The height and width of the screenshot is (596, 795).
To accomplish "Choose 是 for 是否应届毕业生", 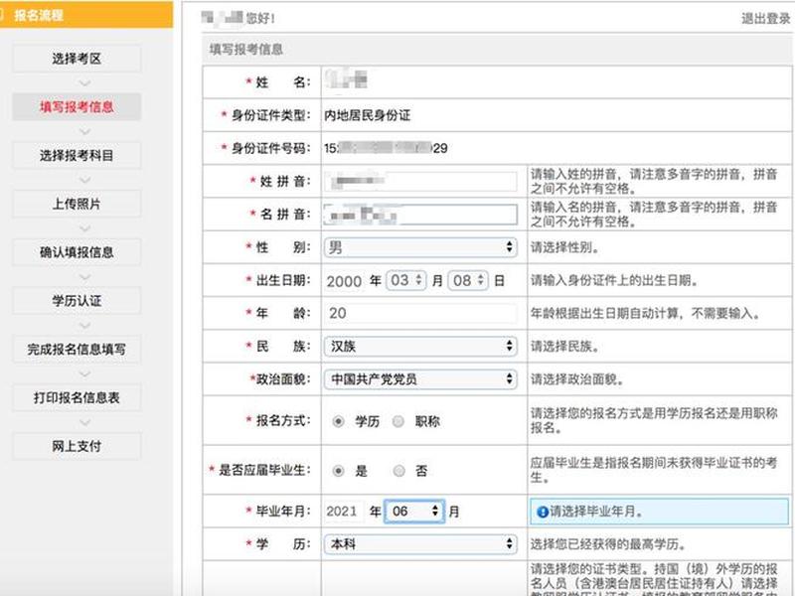I will point(338,471).
